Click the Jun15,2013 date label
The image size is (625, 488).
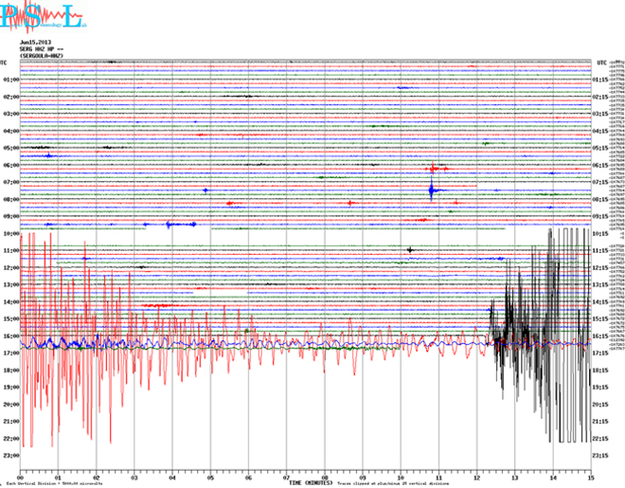tap(36, 43)
